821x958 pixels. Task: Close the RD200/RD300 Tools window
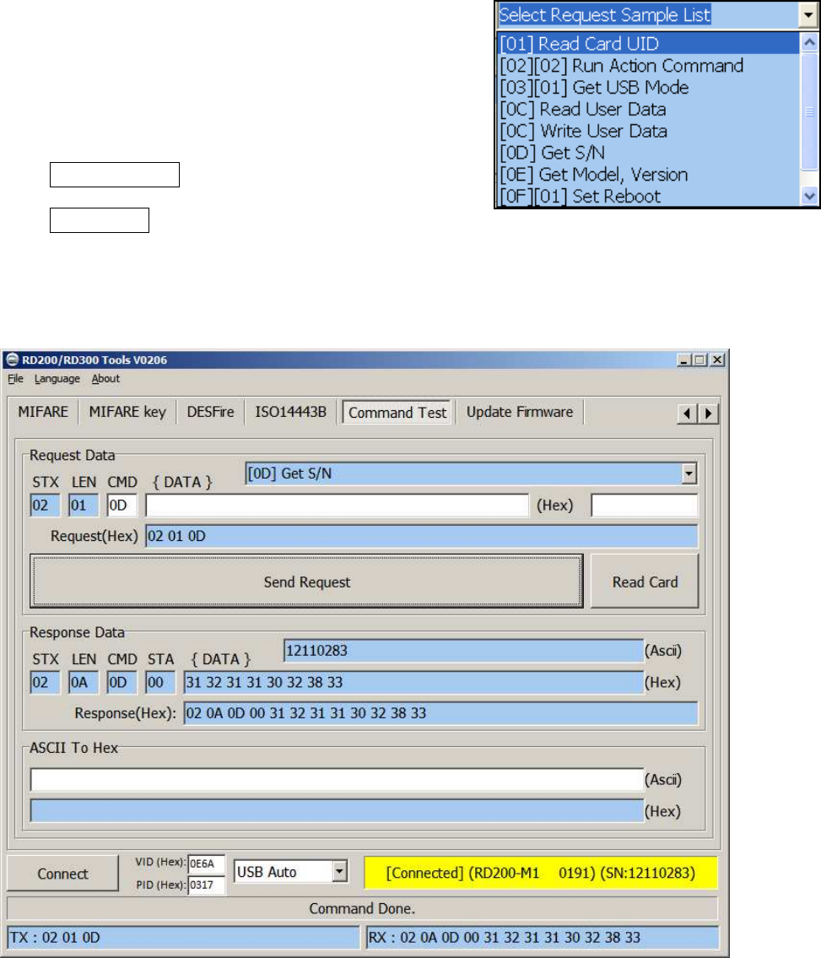(x=718, y=360)
